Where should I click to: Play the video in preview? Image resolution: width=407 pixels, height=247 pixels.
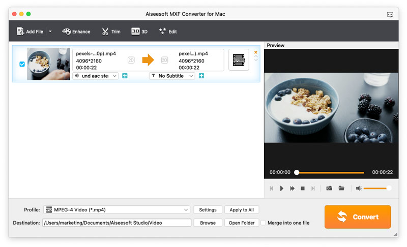tap(282, 188)
